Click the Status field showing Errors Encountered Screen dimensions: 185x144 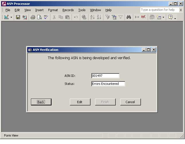pos(108,84)
